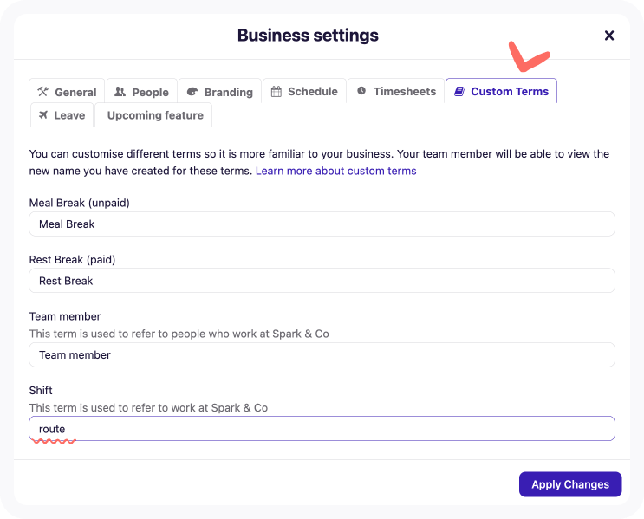Select the Timesheets tab label
644x519 pixels.
tap(405, 91)
